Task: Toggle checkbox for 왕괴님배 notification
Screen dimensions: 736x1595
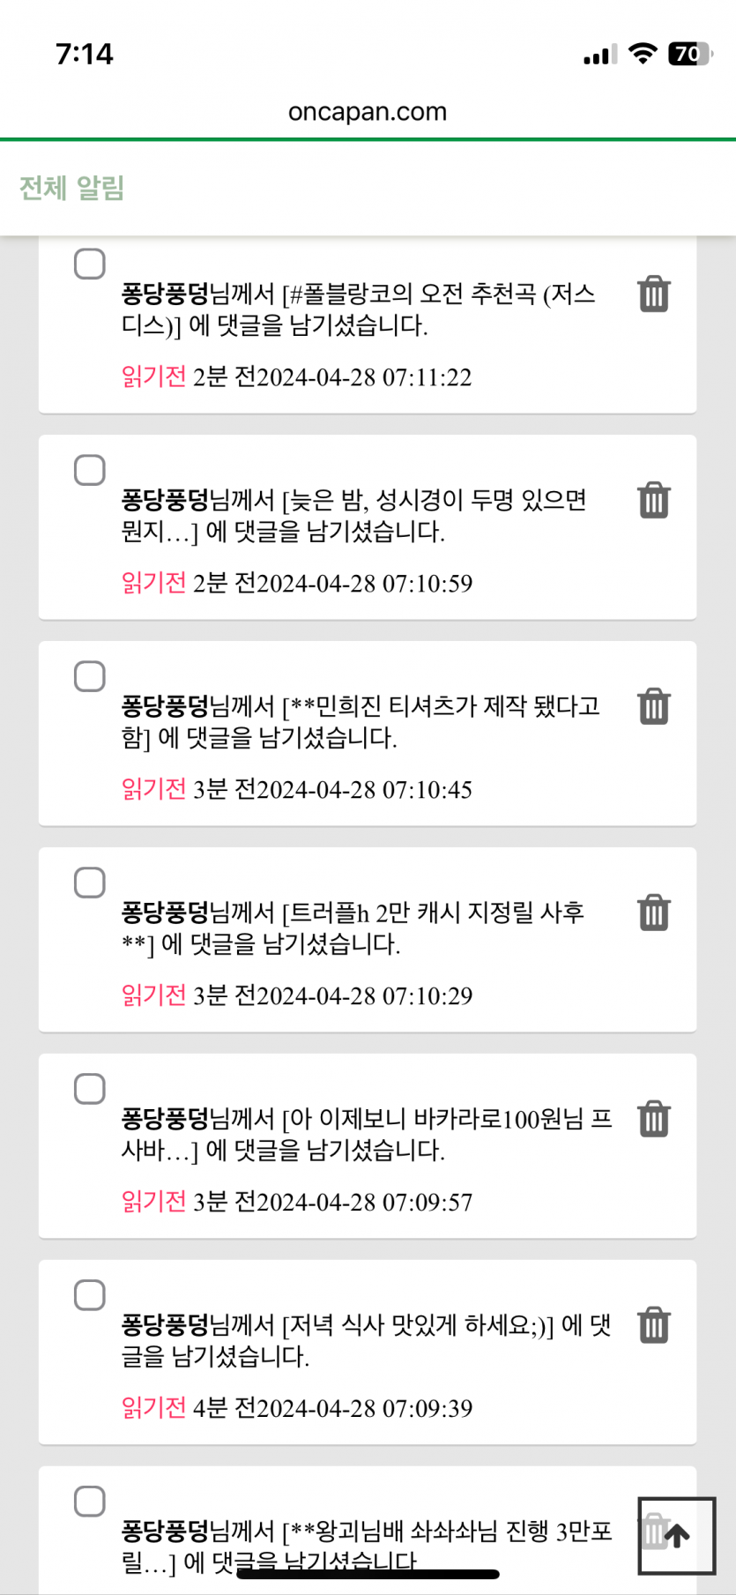Action: (89, 1502)
